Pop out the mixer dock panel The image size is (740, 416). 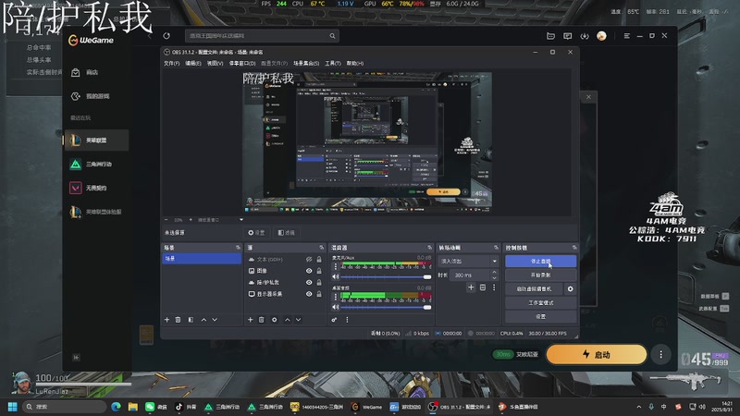point(429,248)
